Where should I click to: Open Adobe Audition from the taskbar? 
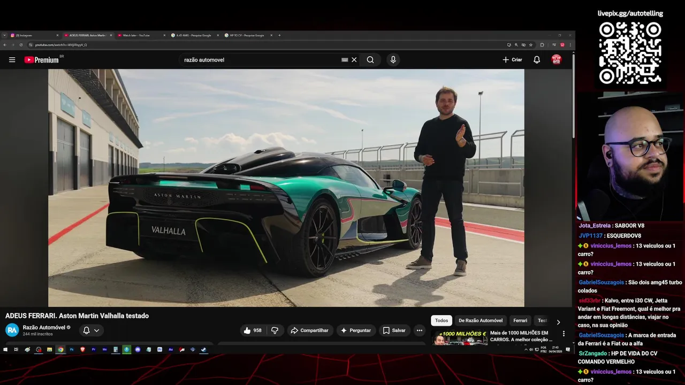click(171, 349)
